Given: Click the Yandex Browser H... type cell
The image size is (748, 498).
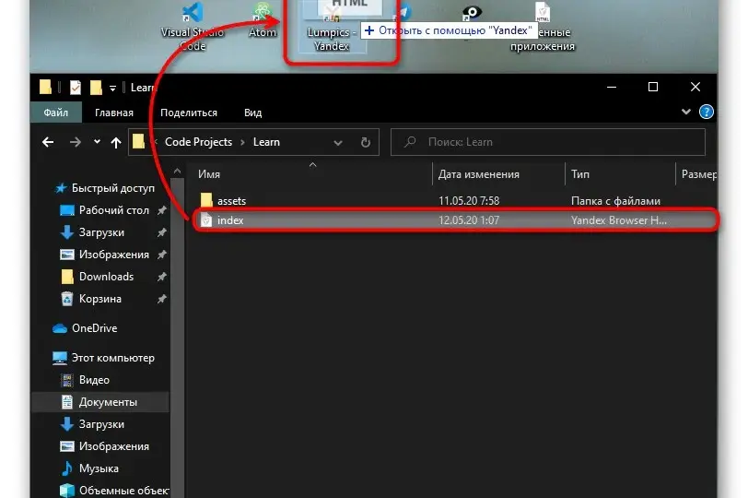Looking at the screenshot, I should tap(619, 220).
